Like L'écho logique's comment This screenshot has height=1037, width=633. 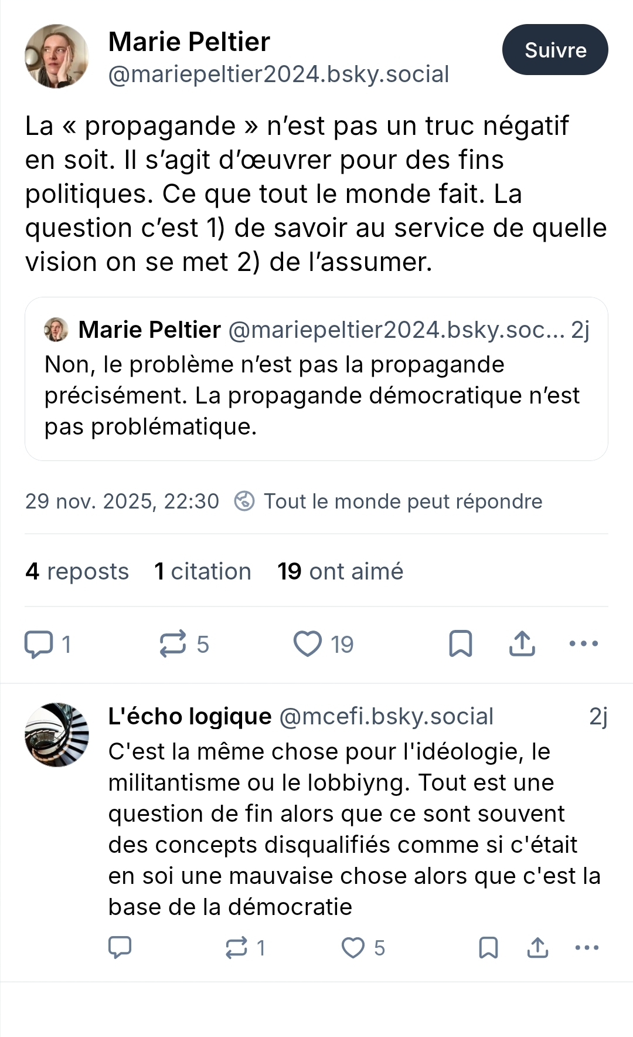coord(353,947)
